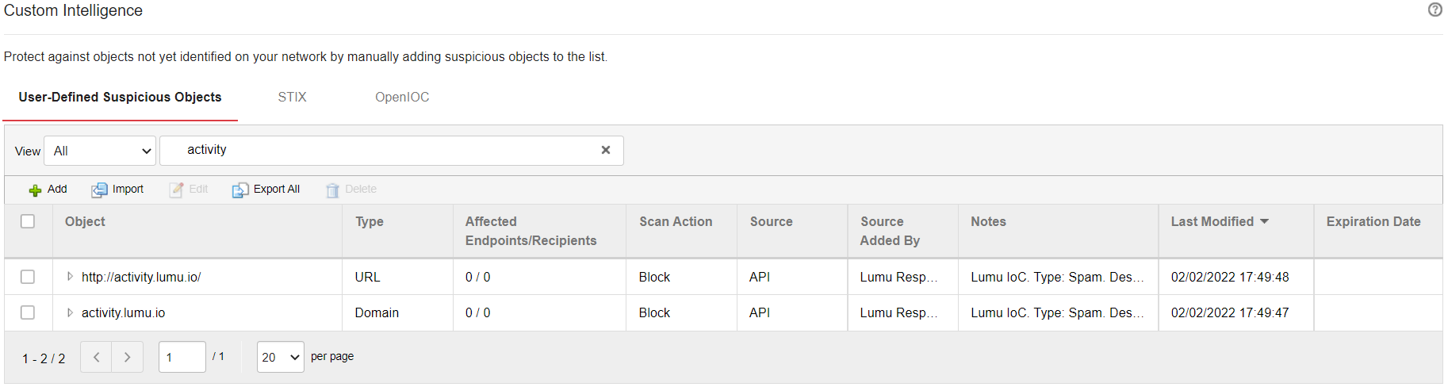Image resolution: width=1448 pixels, height=387 pixels.
Task: Click Lumu Resp… in URL row
Action: click(x=898, y=277)
